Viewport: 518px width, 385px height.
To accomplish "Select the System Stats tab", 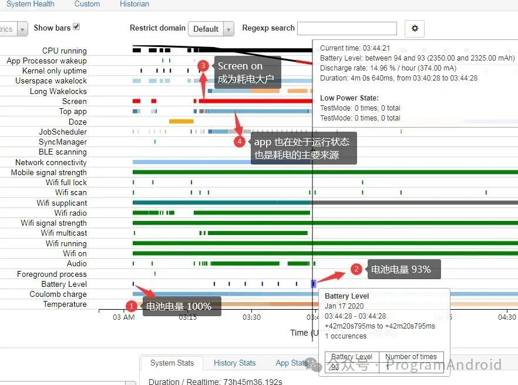I will point(171,363).
